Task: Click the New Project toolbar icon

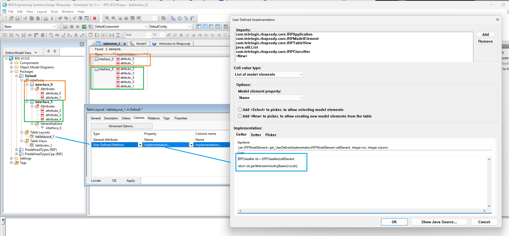Action: [x=5, y=18]
